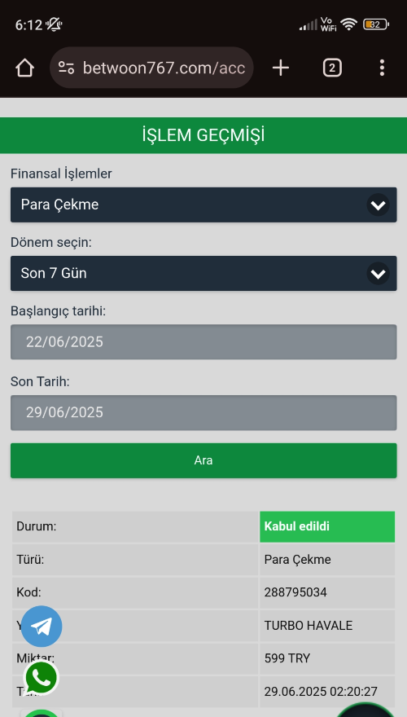The height and width of the screenshot is (717, 407).
Task: Open the tab switcher showing 2 tabs
Action: [332, 68]
